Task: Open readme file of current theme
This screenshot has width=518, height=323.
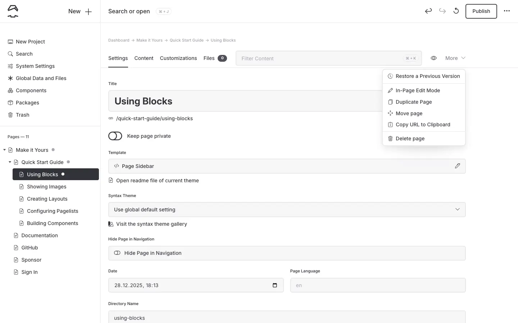Action: 157,181
